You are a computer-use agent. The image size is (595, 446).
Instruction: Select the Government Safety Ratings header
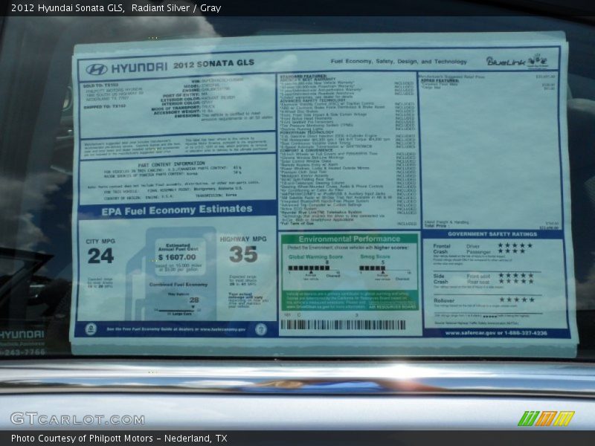492,233
